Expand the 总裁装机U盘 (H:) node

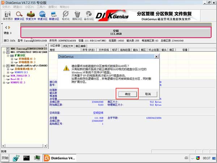coord(8,69)
